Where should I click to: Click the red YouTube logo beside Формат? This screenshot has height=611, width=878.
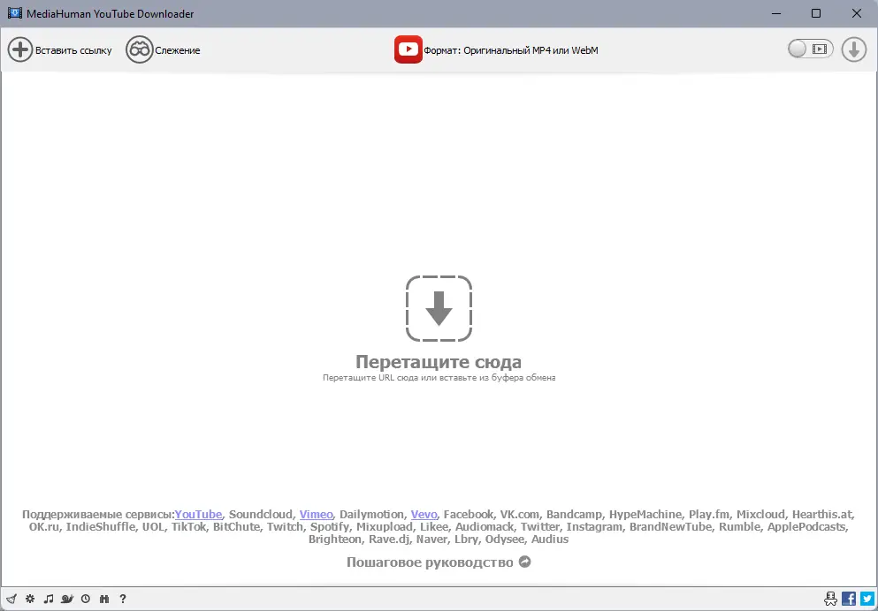(x=408, y=49)
